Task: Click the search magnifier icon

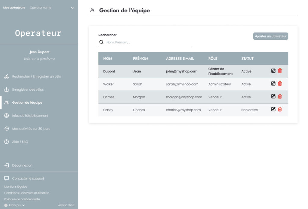Action: (101, 42)
